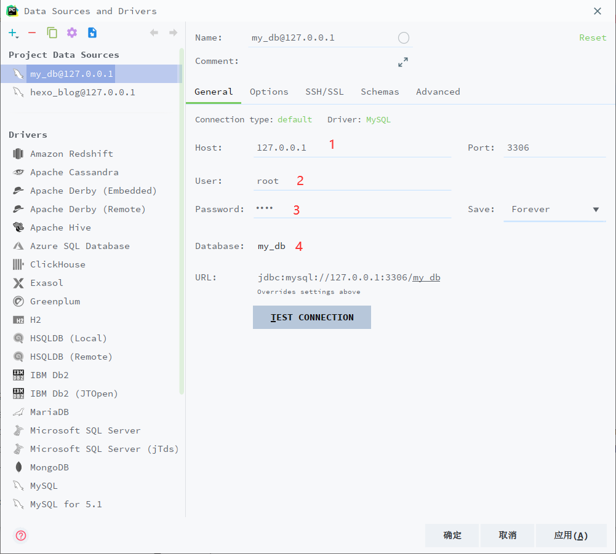Click the Comment input field
616x554 pixels.
(322, 61)
